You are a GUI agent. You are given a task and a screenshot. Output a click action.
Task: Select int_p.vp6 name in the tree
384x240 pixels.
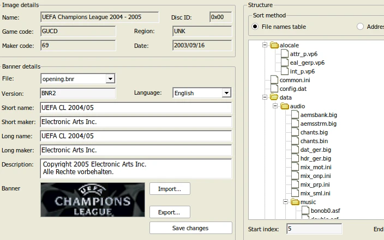point(302,71)
